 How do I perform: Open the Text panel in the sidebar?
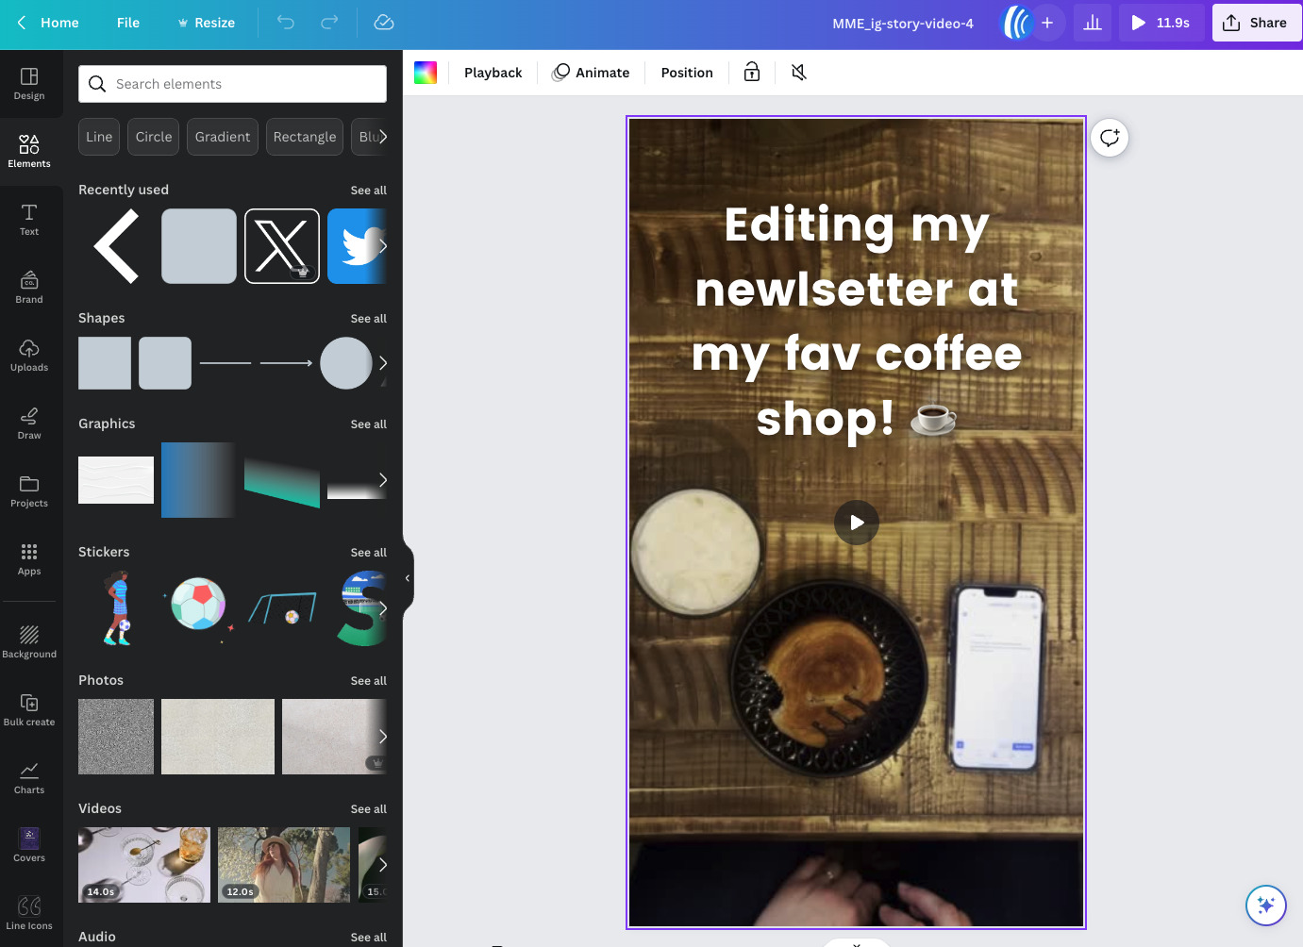[x=28, y=219]
